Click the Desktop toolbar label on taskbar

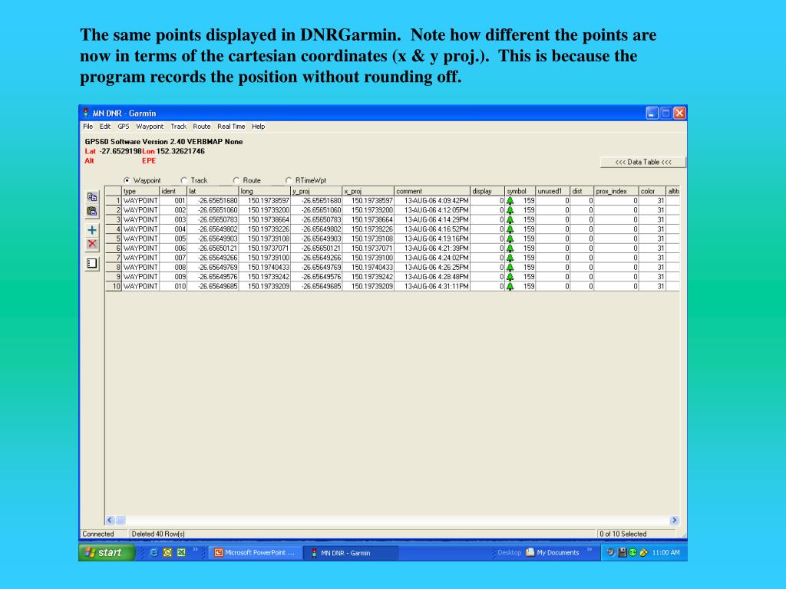point(510,552)
